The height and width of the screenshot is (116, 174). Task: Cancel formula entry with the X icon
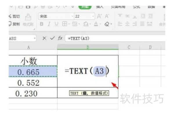(x=44, y=38)
